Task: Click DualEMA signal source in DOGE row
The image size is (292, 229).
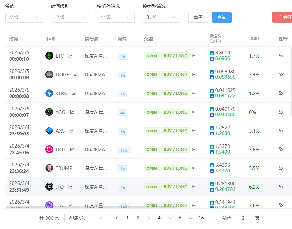Action: point(95,75)
